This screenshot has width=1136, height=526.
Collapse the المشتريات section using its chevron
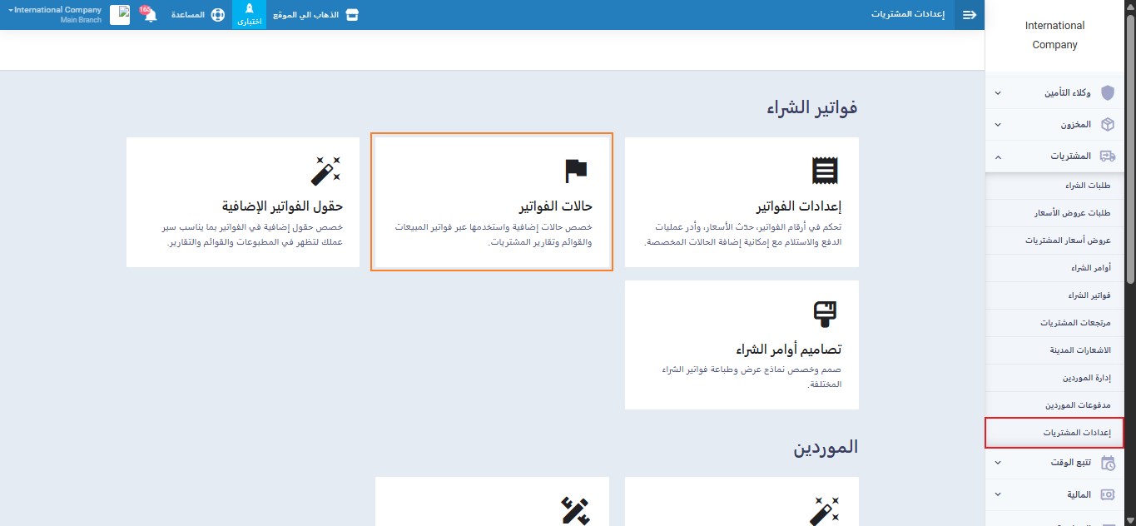click(998, 156)
